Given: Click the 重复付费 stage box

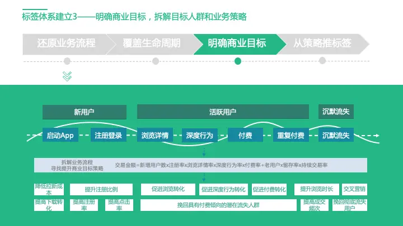Looking at the screenshot, I should click(290, 135).
